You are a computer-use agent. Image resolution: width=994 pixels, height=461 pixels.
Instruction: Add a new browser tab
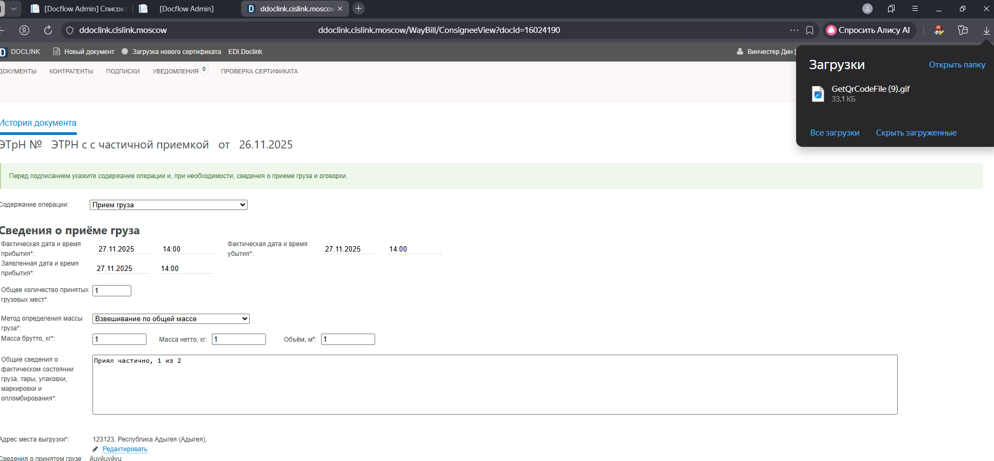click(358, 9)
